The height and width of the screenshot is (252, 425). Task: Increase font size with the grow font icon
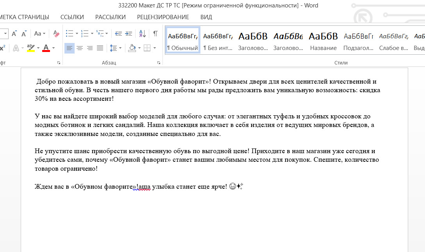[14, 34]
